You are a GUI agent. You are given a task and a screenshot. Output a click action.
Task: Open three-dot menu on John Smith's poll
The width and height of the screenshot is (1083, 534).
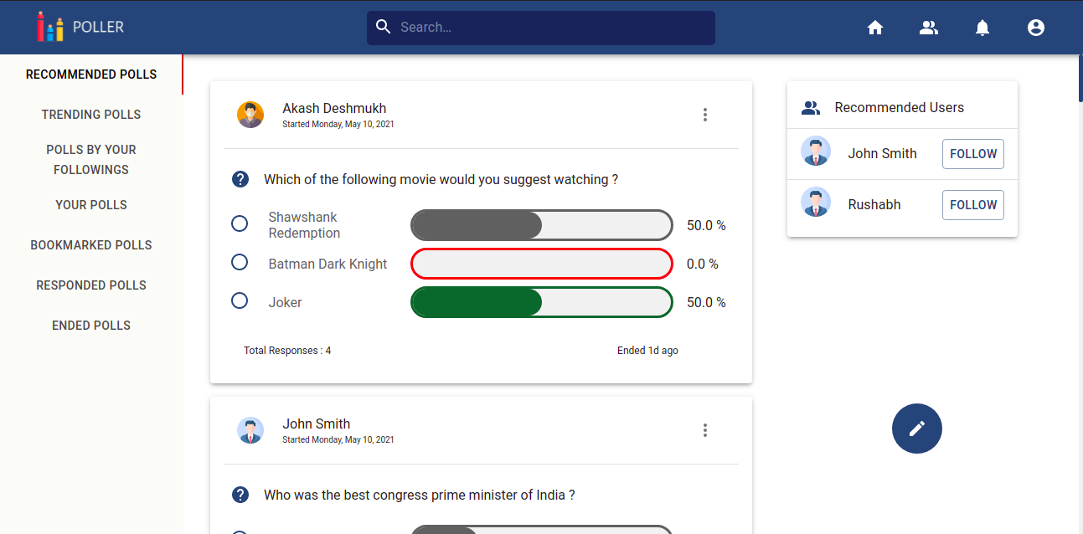[x=705, y=430]
